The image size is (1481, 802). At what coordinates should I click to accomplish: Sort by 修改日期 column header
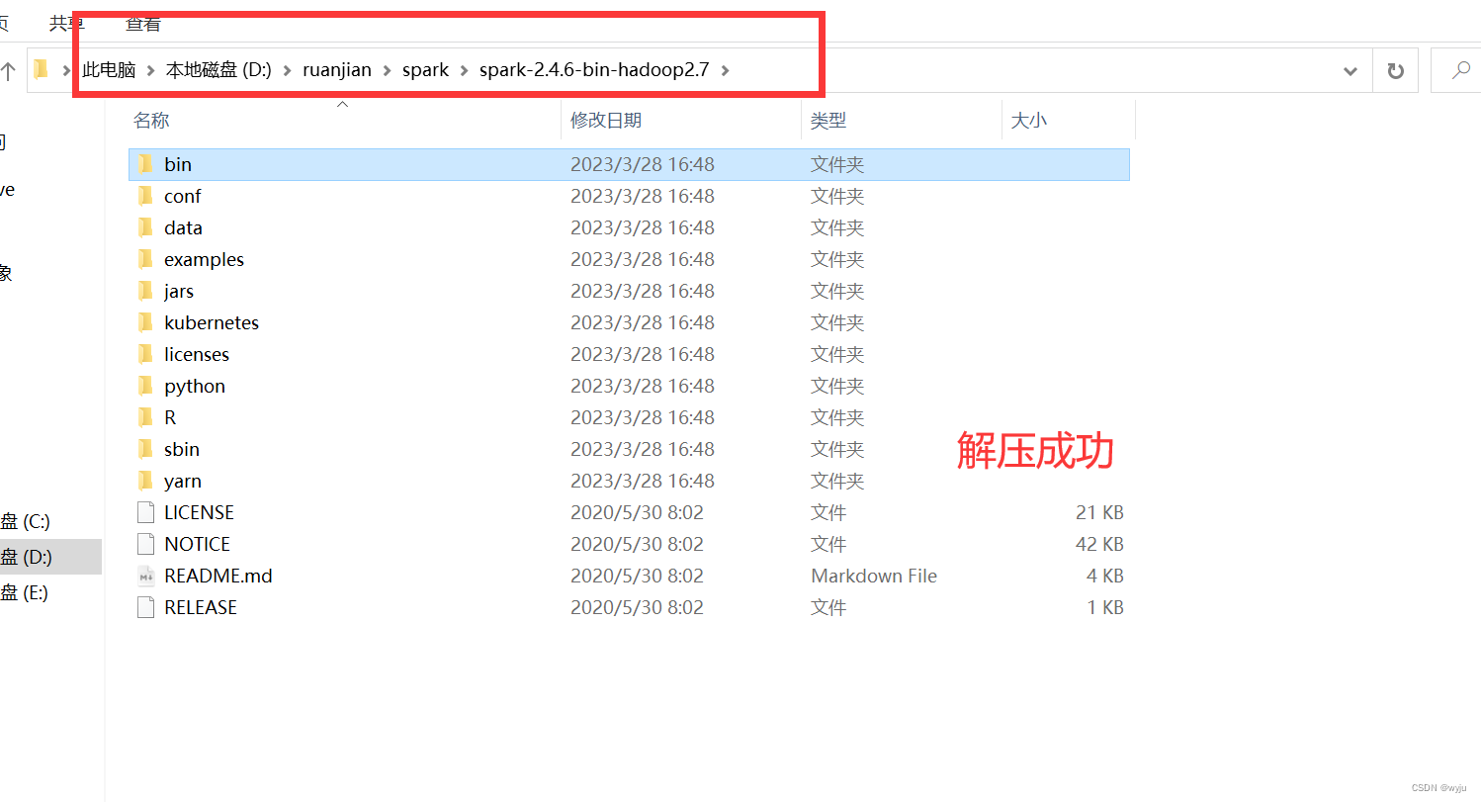tap(606, 121)
